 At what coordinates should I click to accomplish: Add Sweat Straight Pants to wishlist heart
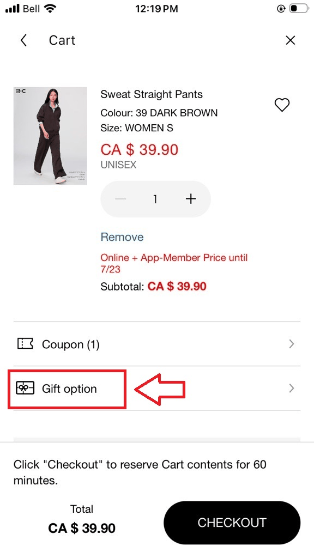coord(282,105)
